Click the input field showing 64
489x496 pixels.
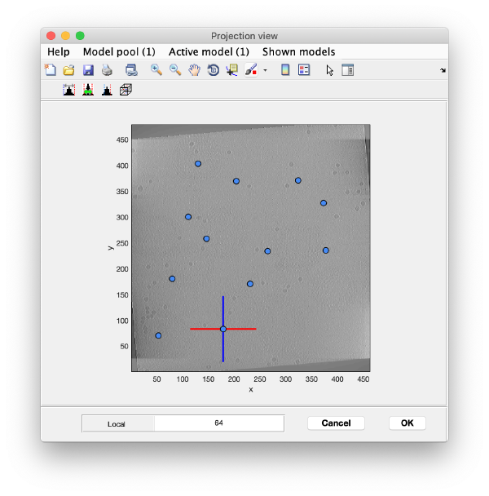[x=218, y=423]
